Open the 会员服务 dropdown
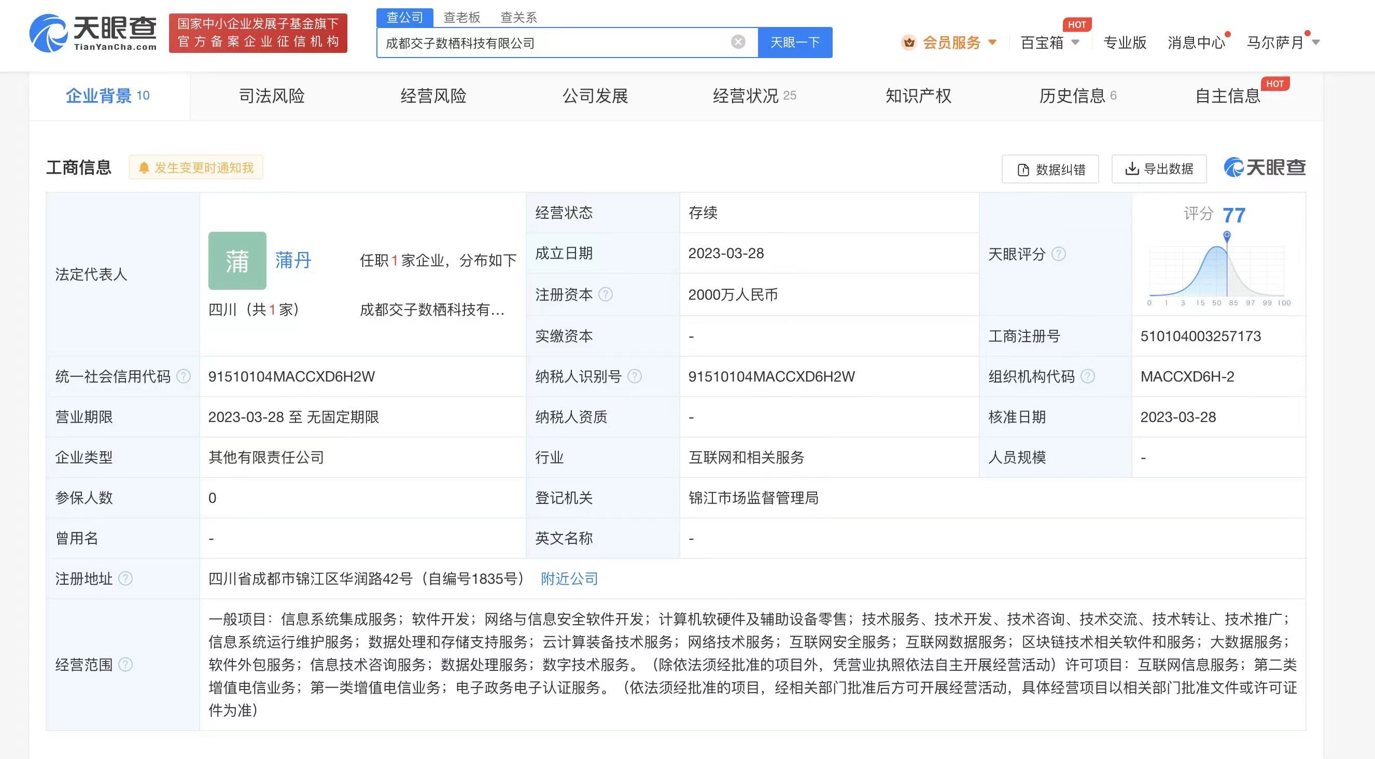This screenshot has width=1375, height=759. coord(956,42)
